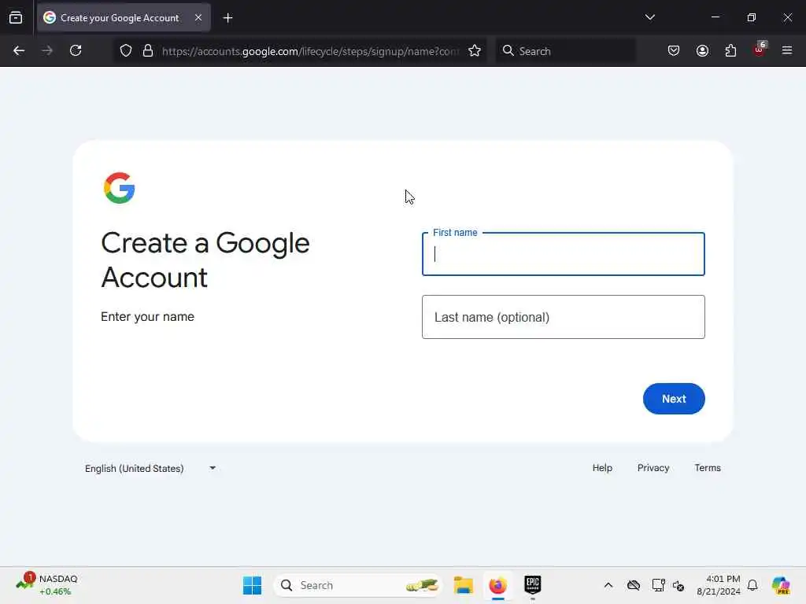
Task: Open the Extensions puzzle menu
Action: click(x=730, y=51)
